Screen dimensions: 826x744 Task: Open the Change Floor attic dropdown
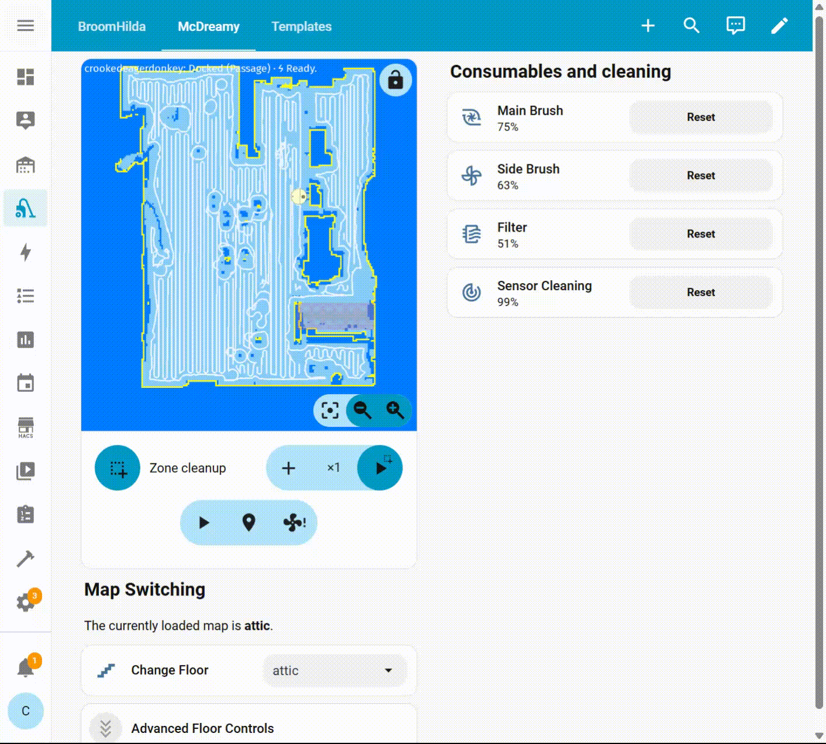335,671
